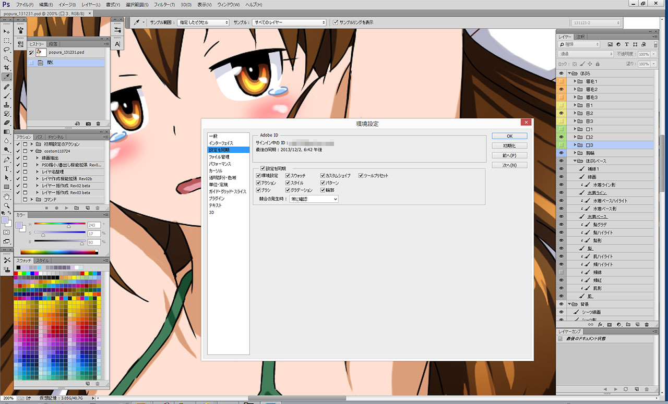Viewport: 668px width, 404px height.
Task: Create new snapshot in History panel
Action: (x=88, y=124)
